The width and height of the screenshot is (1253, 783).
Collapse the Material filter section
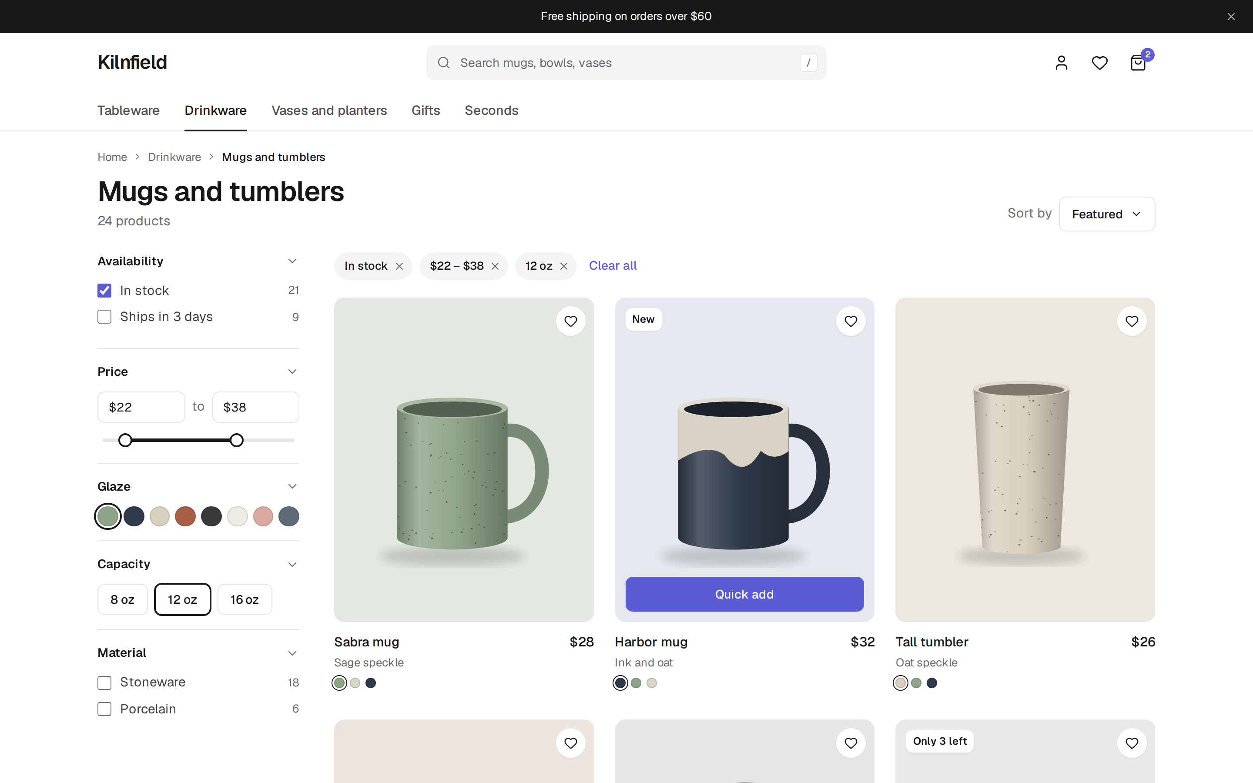click(292, 653)
